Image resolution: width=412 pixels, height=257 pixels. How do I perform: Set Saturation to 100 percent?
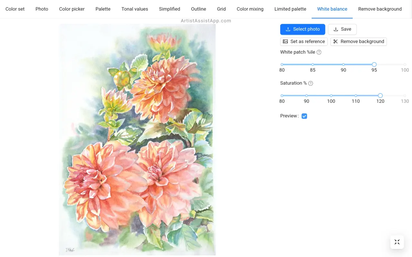(331, 96)
